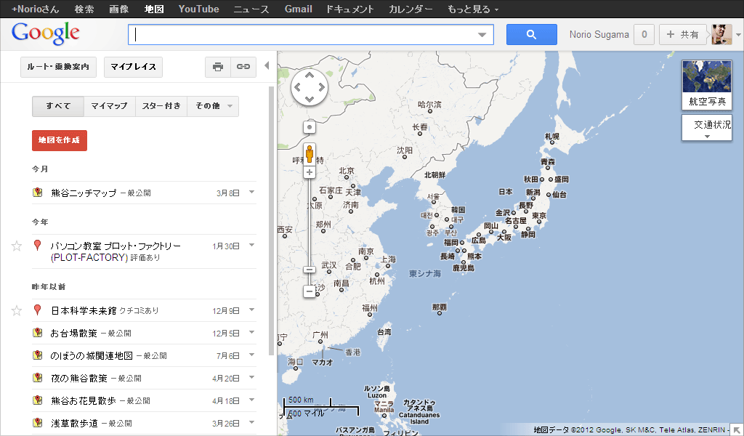The width and height of the screenshot is (744, 436).
Task: Pan map down with the bottom arrow
Action: click(310, 99)
